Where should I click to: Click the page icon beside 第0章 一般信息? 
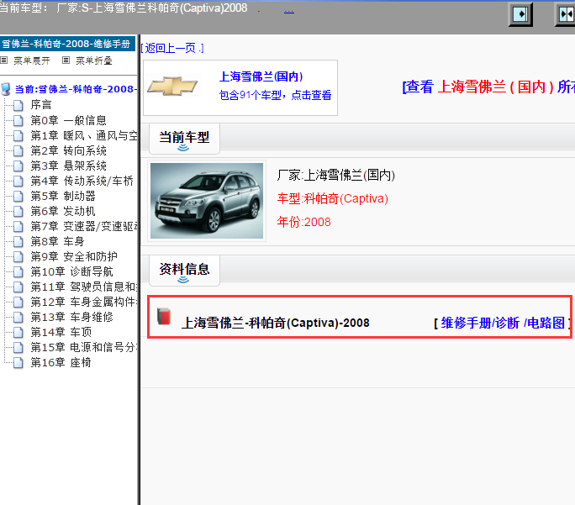[18, 120]
